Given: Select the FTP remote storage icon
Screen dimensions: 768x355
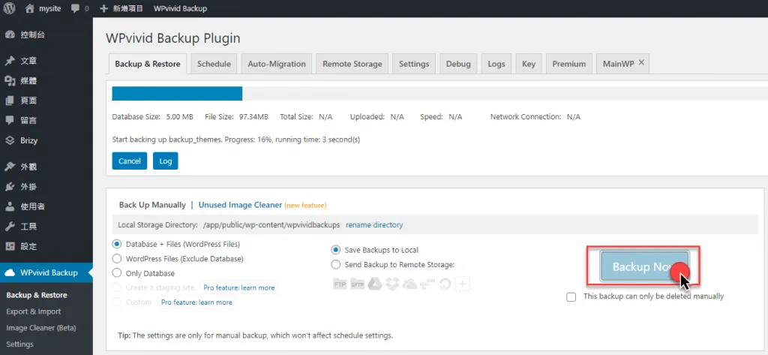Looking at the screenshot, I should (340, 284).
